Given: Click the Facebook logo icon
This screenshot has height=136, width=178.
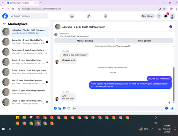Looking at the screenshot, I should (x=5, y=16).
